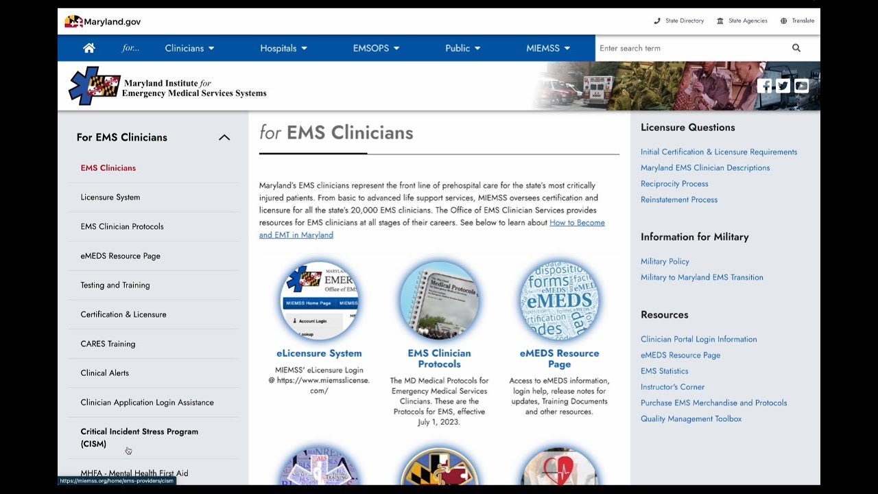
Task: Open the MIEMSS Twitter page icon
Action: pyautogui.click(x=783, y=86)
